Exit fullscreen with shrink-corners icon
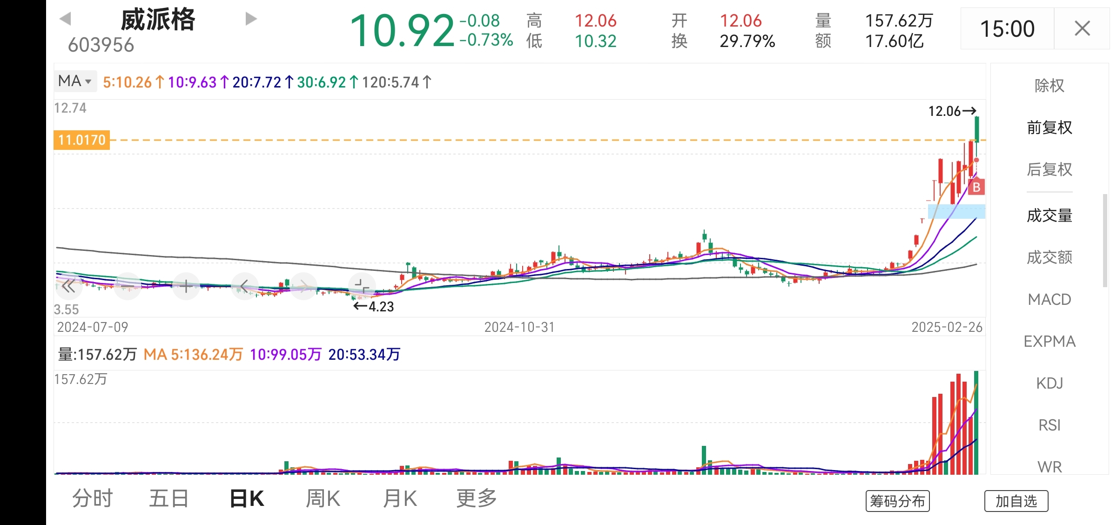Image resolution: width=1117 pixels, height=525 pixels. (362, 286)
